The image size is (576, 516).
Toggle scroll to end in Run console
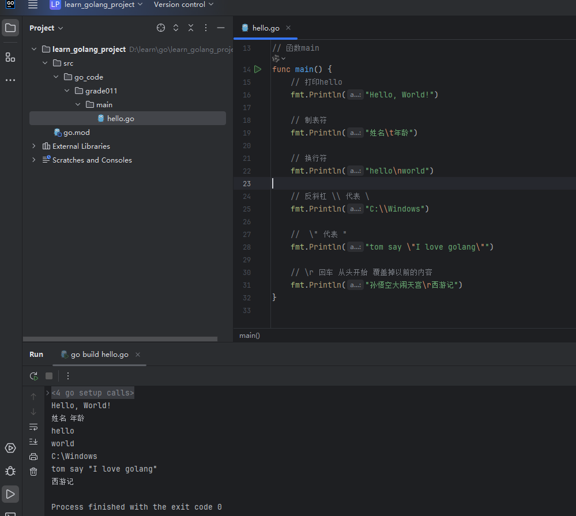click(x=33, y=442)
